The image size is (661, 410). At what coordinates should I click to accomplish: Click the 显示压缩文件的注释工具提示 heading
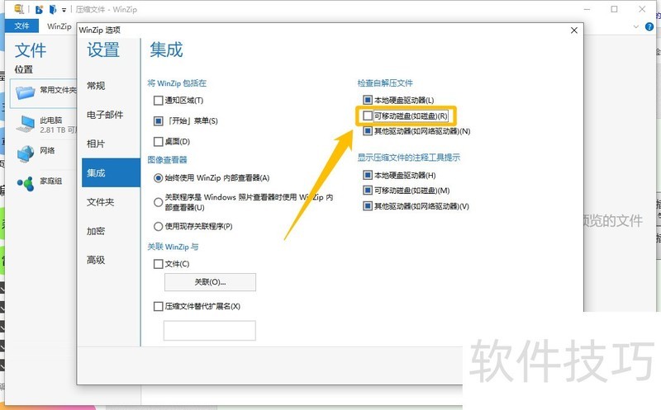pyautogui.click(x=408, y=158)
